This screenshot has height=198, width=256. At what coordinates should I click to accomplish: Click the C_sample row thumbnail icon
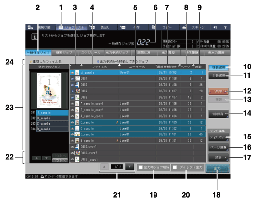point(77,134)
